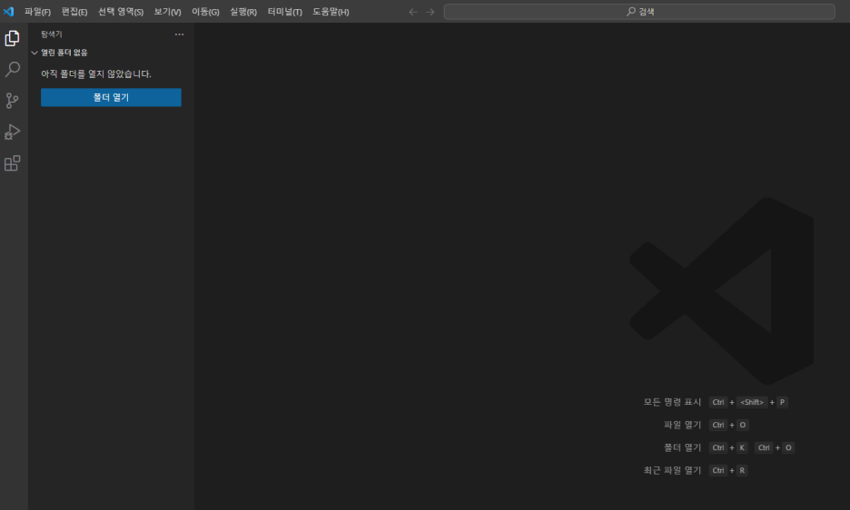Open the Extensions view in activity bar
Screen dimensions: 850x510
click(12, 163)
